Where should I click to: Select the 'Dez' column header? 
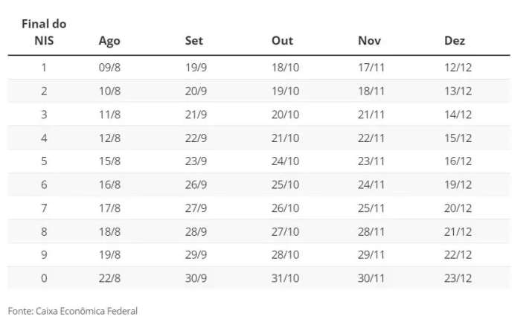pyautogui.click(x=455, y=41)
